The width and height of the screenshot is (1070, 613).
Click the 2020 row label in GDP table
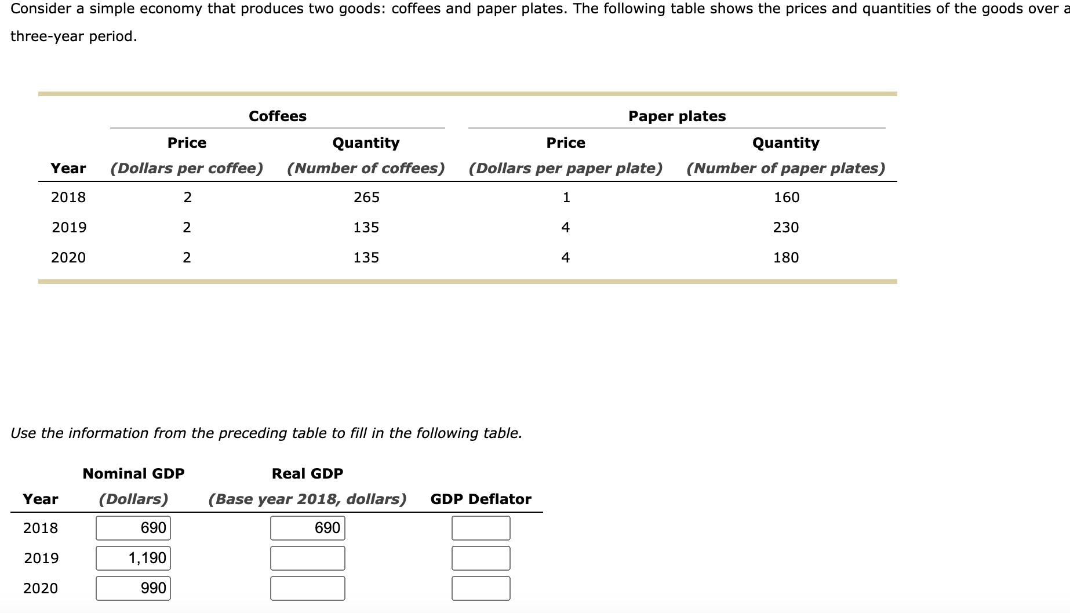[x=38, y=588]
